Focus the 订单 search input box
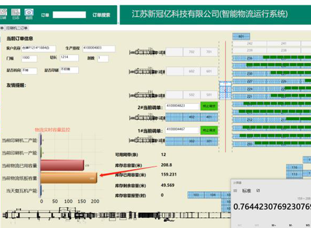The image size is (311, 228). tap(70, 15)
